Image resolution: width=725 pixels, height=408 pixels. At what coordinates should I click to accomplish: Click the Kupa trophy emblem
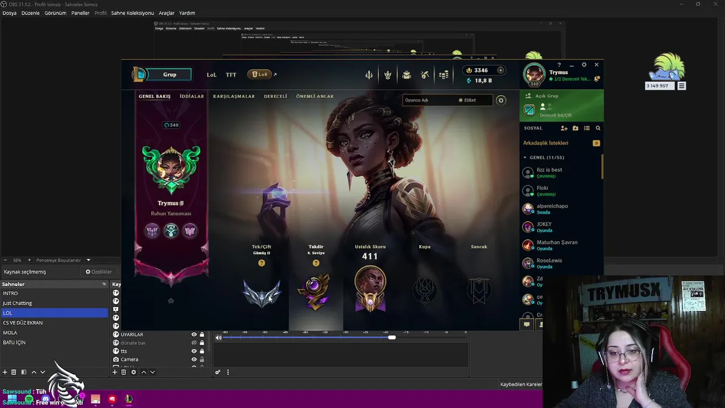point(425,291)
